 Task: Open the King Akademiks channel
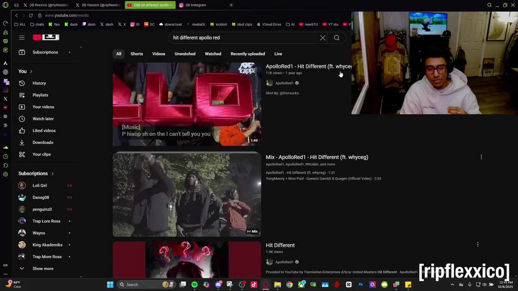(47, 245)
